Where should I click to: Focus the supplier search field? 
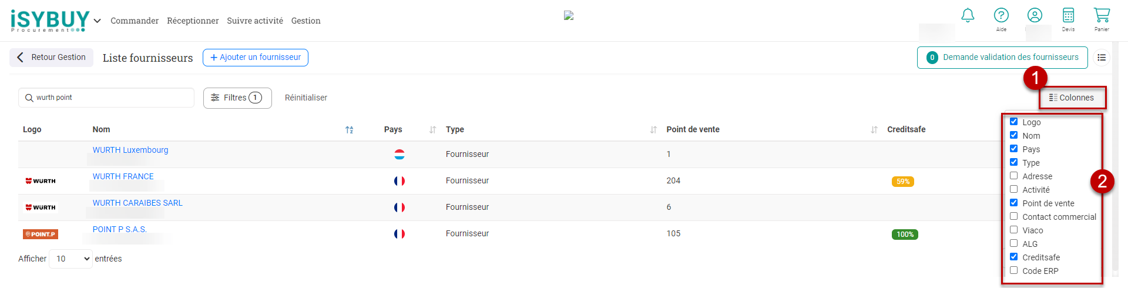point(106,98)
